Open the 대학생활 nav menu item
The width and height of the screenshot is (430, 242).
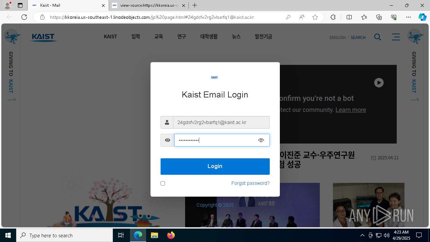(x=209, y=37)
